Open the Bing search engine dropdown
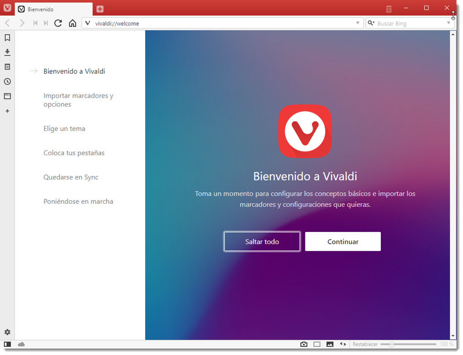Image resolution: width=463 pixels, height=355 pixels. click(371, 23)
